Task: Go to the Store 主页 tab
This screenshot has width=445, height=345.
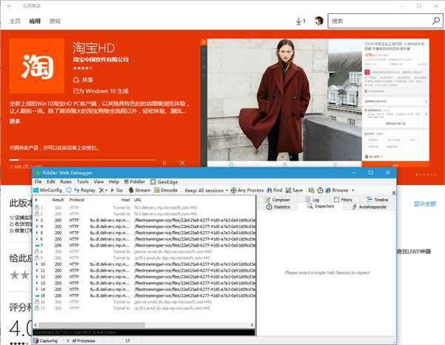Action: tap(15, 21)
